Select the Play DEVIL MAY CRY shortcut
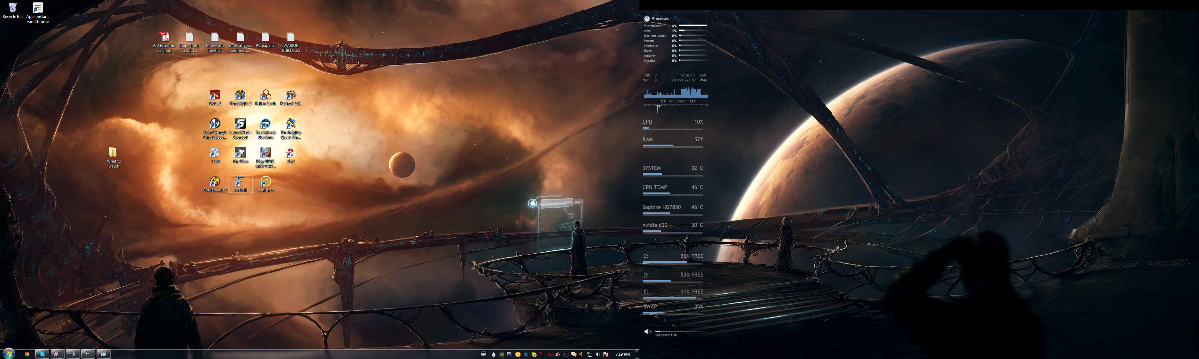The height and width of the screenshot is (359, 1199). pos(265,158)
